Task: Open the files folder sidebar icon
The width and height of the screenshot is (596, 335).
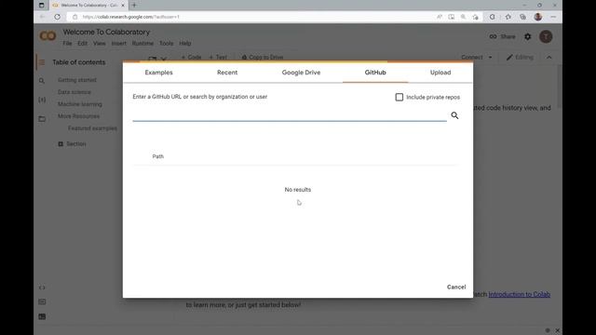Action: pyautogui.click(x=42, y=119)
